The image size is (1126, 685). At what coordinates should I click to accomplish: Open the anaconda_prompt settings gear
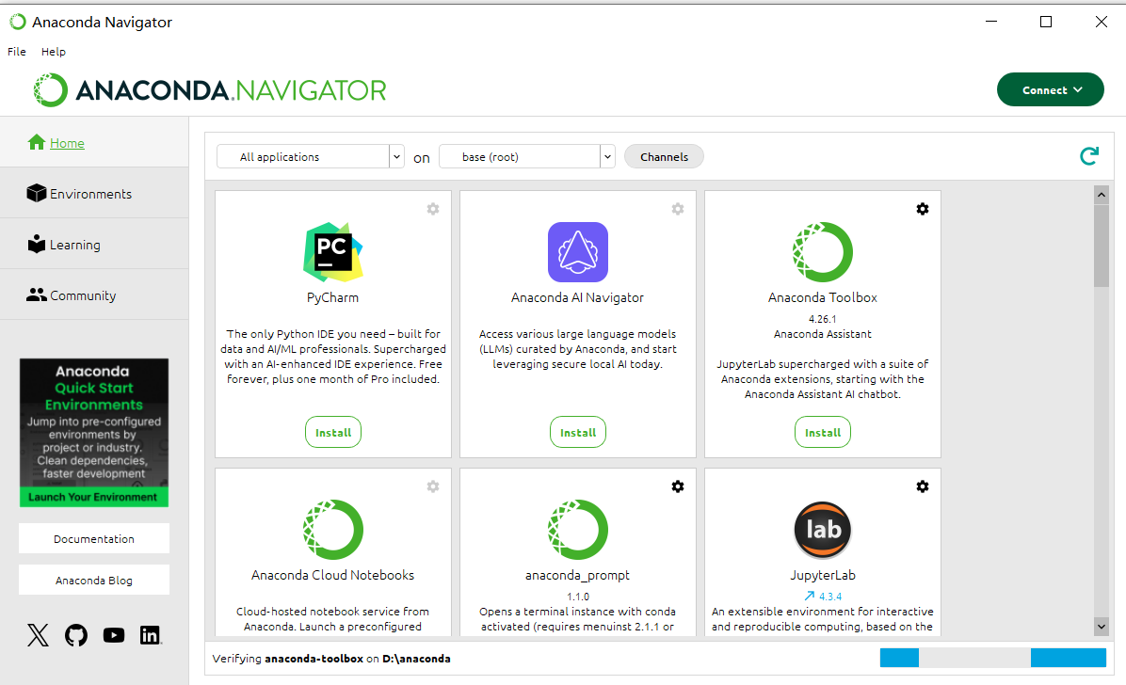678,486
